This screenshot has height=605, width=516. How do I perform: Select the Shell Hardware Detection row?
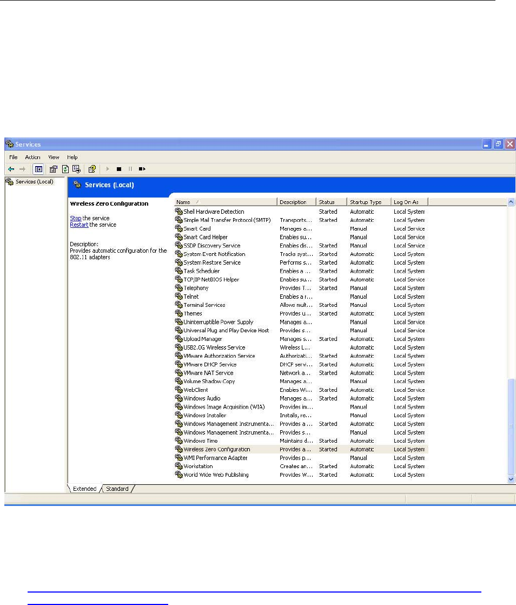(x=301, y=212)
